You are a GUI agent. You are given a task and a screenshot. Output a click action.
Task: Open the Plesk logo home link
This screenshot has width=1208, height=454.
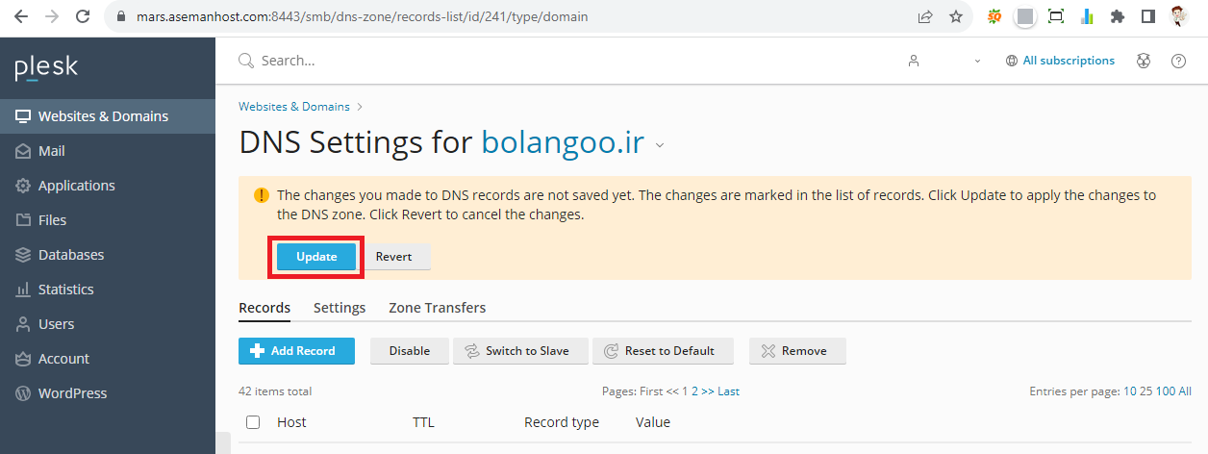coord(46,68)
